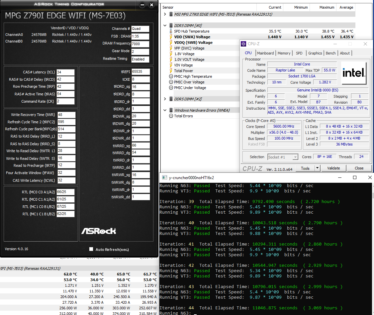This screenshot has width=374, height=315.
Task: Click the SPD Hub Temperature thermometer icon
Action: [171, 31]
